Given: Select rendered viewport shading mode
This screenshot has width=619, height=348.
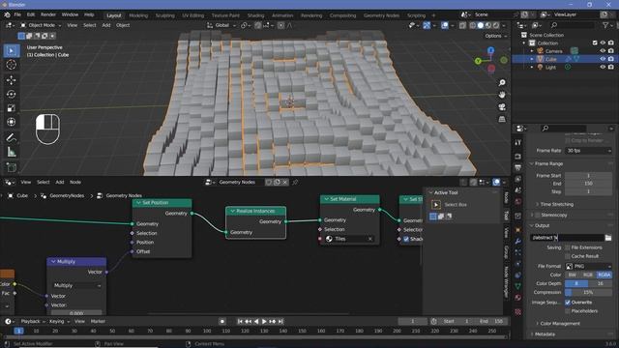Looking at the screenshot, I should 496,25.
